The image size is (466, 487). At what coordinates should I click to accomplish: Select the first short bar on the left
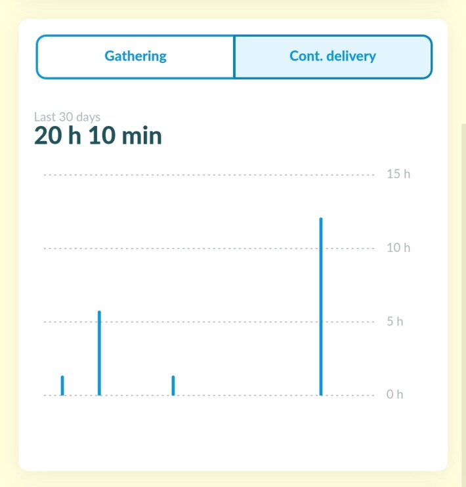[62, 386]
